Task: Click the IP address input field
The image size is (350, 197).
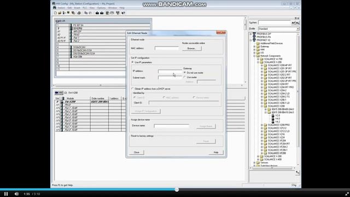Action: coord(170,71)
